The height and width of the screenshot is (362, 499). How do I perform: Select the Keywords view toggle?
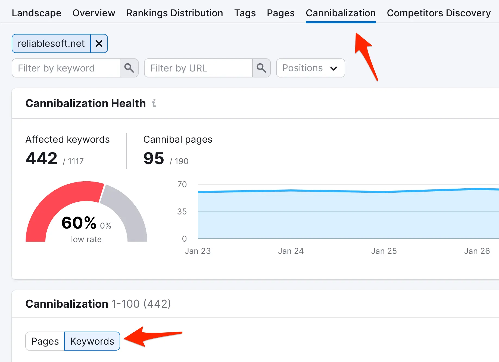[x=92, y=341]
